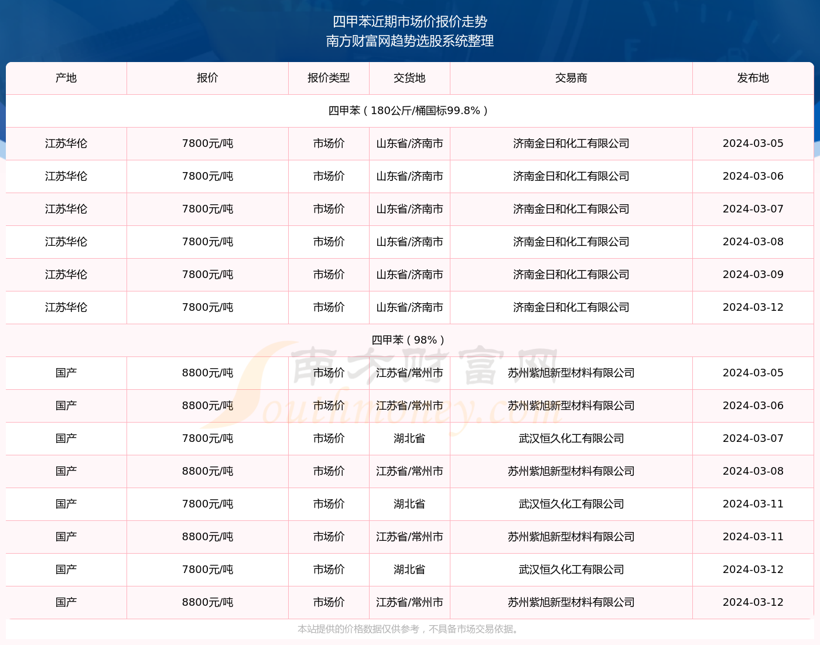Click date 2024-03-07 in 江苏华伦 row
Image resolution: width=820 pixels, height=645 pixels.
pos(753,209)
